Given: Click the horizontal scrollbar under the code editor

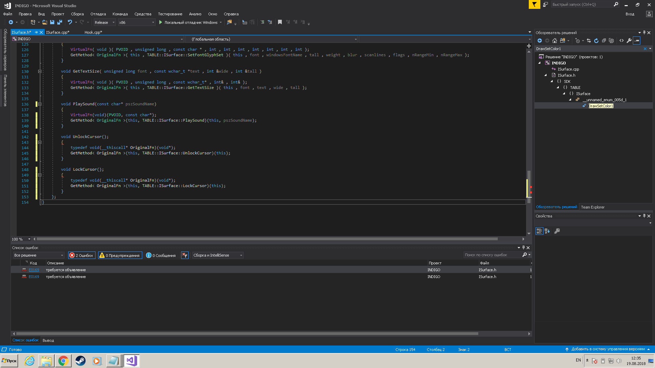Looking at the screenshot, I should click(x=266, y=239).
